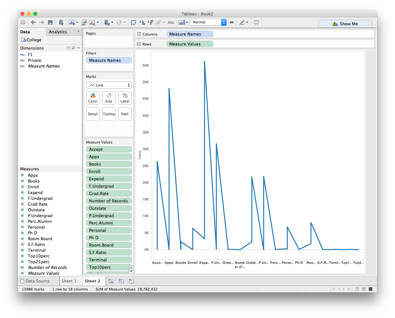Click the Tooltip button on Marks card
The width and height of the screenshot is (395, 318).
[x=109, y=114]
